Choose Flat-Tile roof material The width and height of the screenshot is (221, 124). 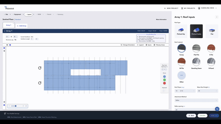[x=196, y=48]
